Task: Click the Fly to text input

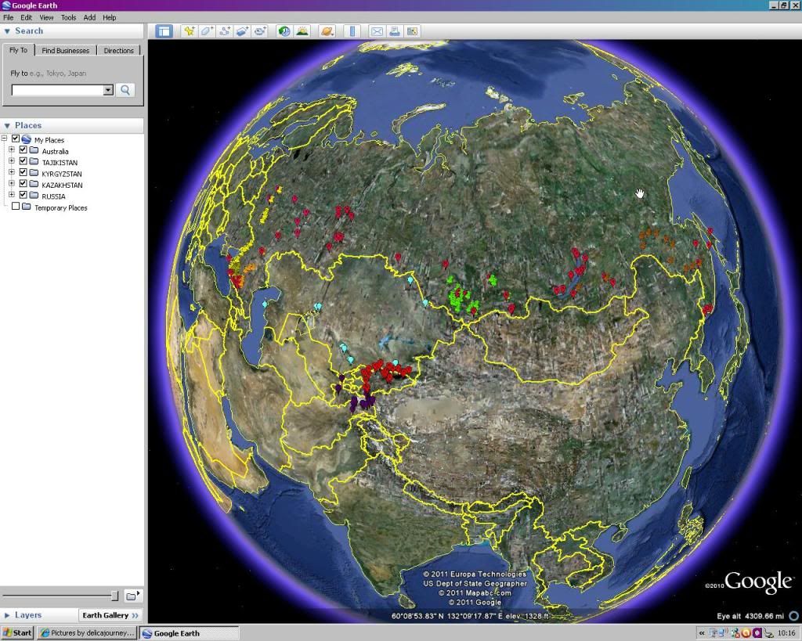Action: click(57, 90)
